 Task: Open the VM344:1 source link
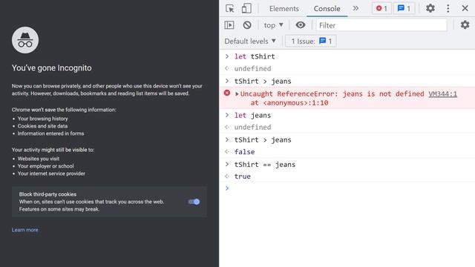click(442, 94)
